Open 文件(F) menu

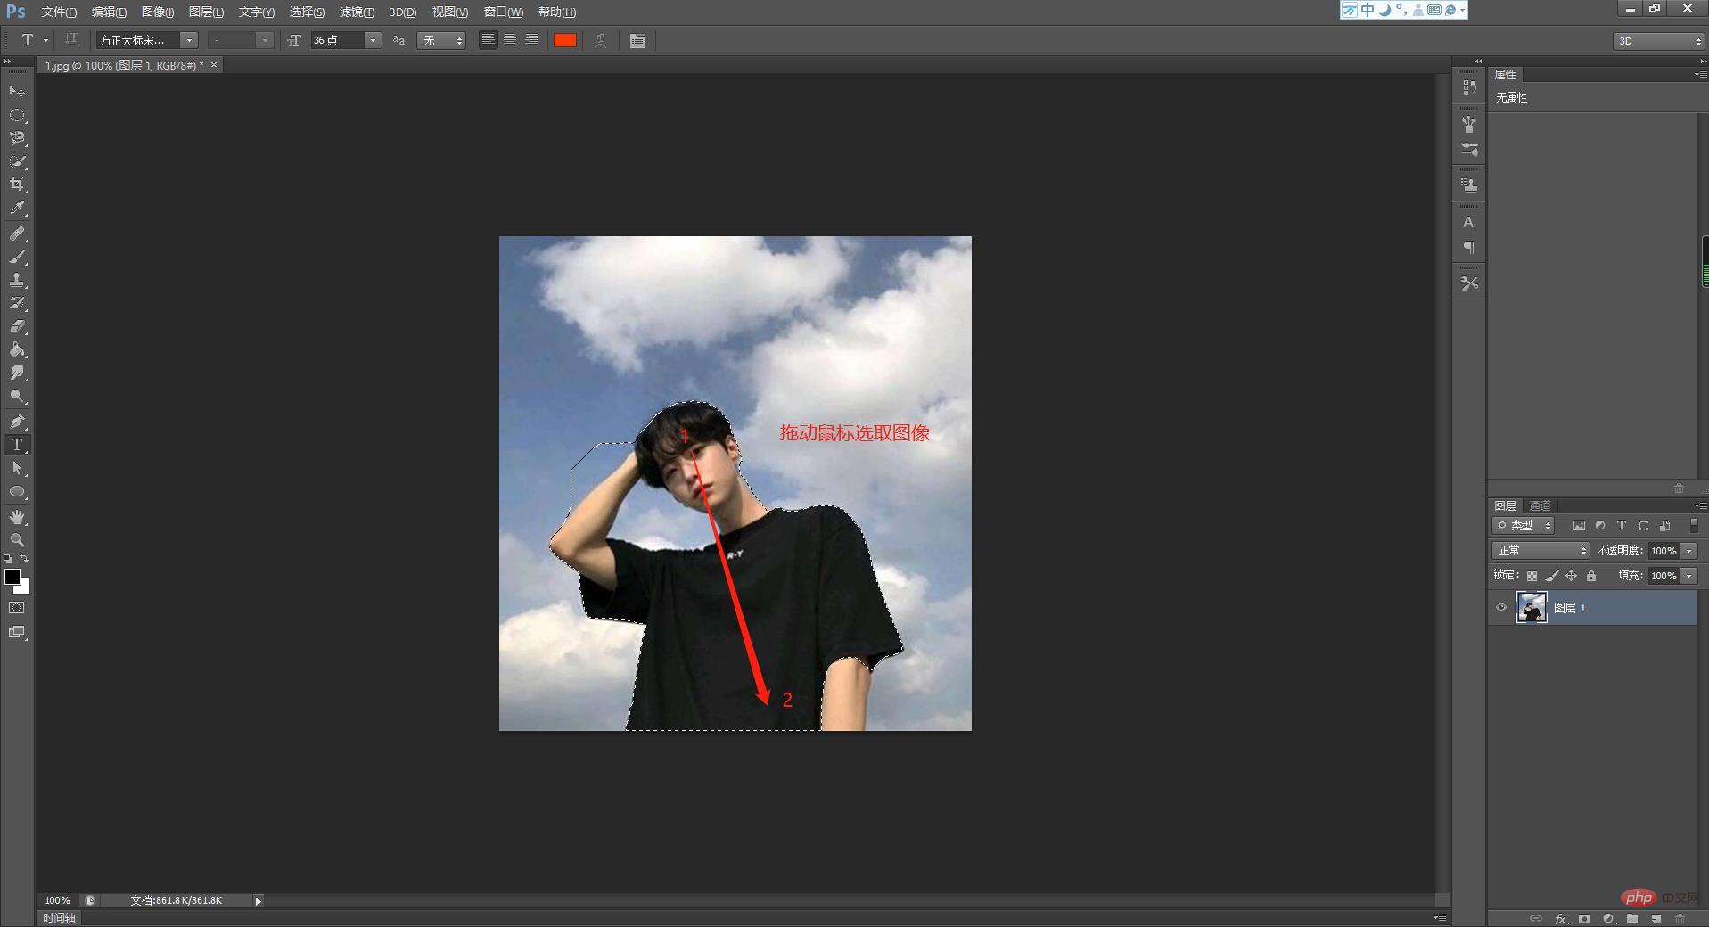[x=59, y=12]
